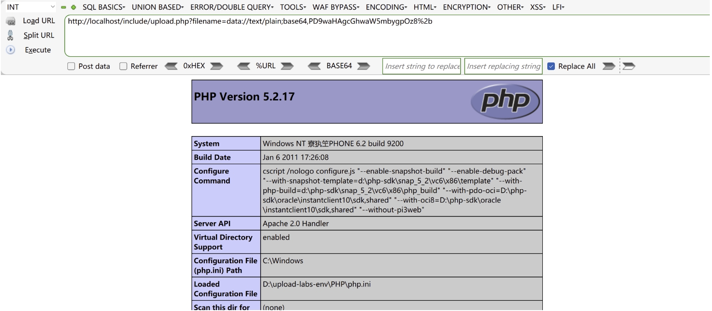712x311 pixels.
Task: Open the ERROR/DOUBLE QUERY menu
Action: point(232,7)
